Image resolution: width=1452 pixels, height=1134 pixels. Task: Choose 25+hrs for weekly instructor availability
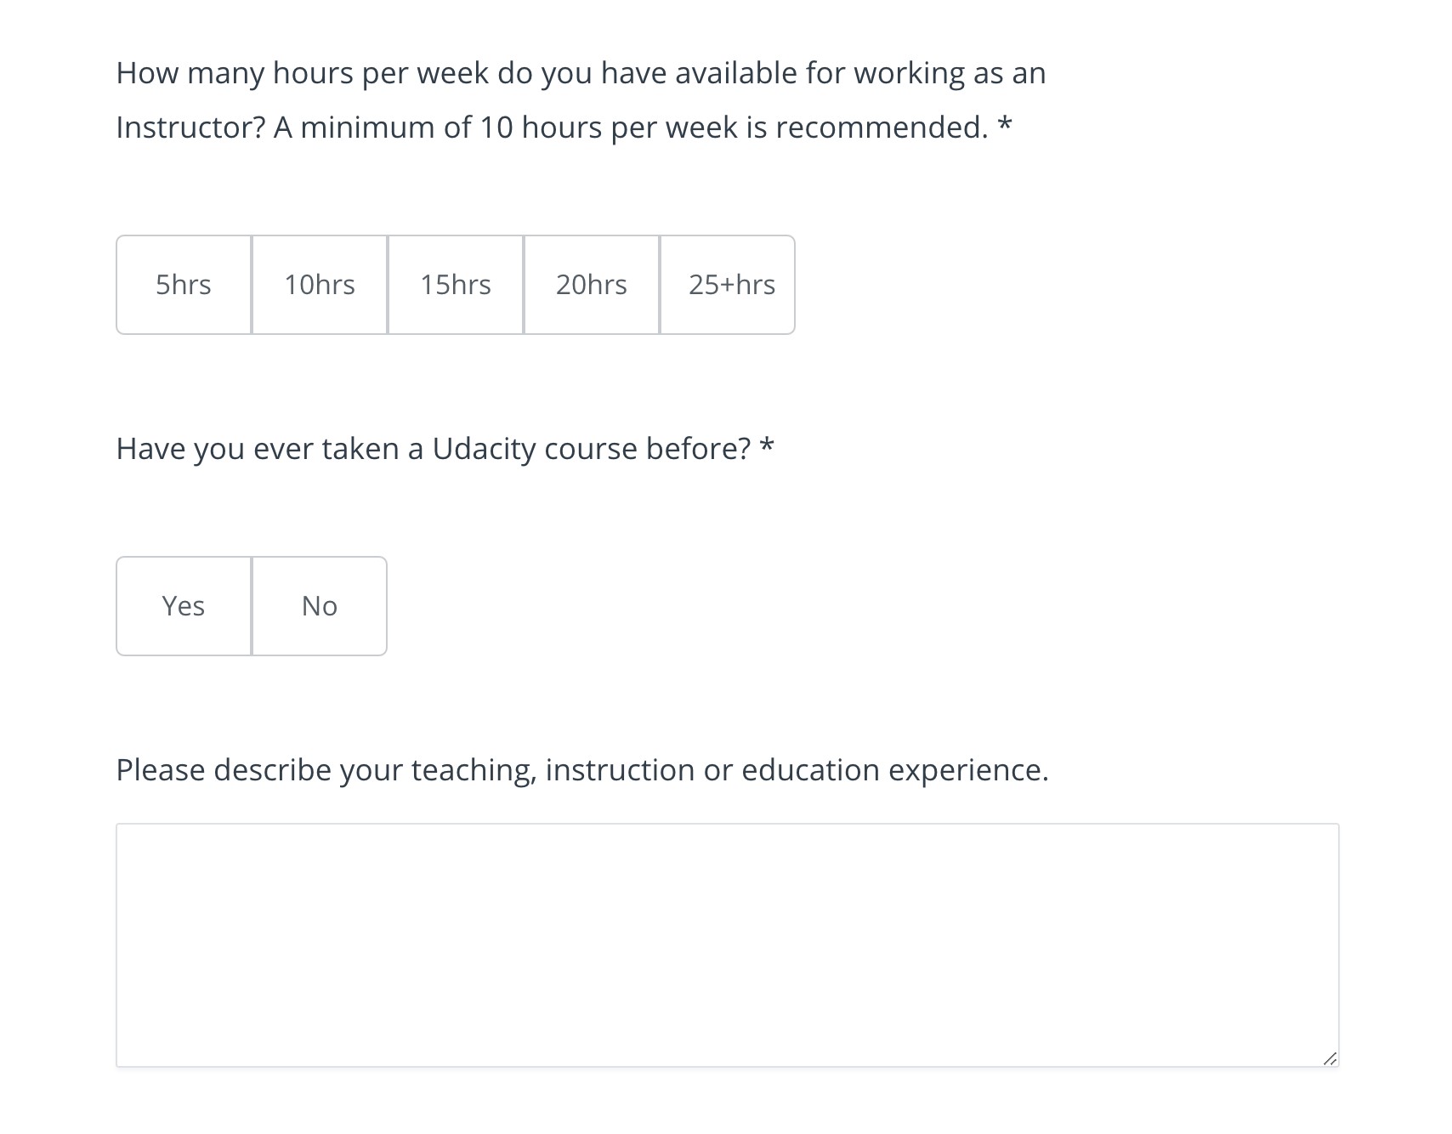(728, 285)
